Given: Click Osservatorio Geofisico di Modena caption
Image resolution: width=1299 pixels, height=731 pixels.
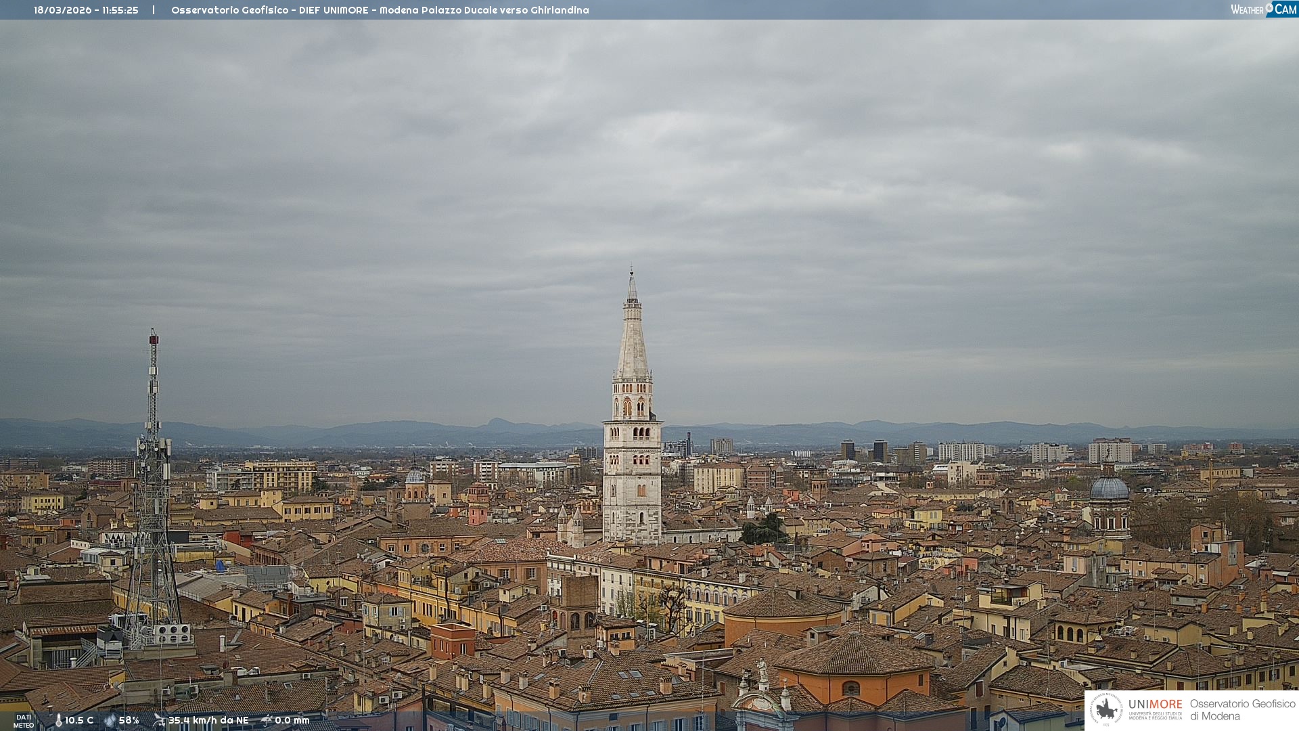Looking at the screenshot, I should point(1242,709).
